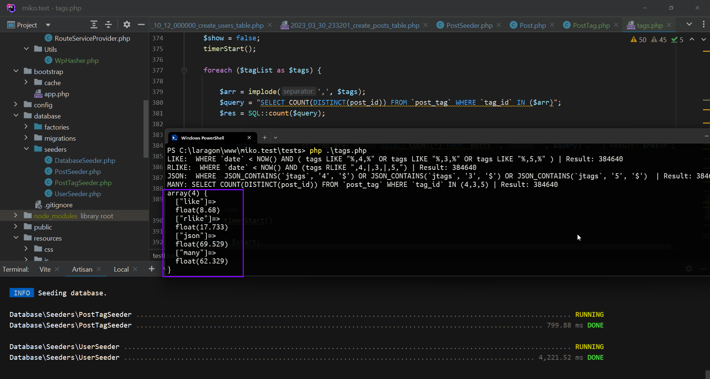
Task: Close the PostSeeder.php editor tab
Action: point(499,25)
